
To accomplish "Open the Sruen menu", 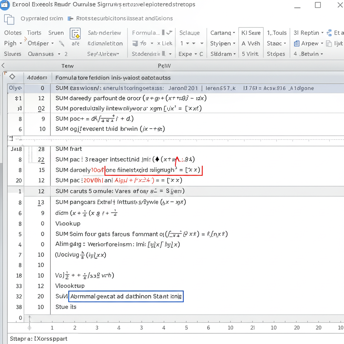I will tap(56, 33).
